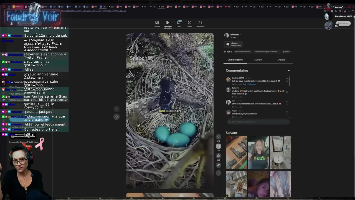Image resolution: width=355 pixels, height=200 pixels.
Task: Click akomu Original Sound icon
Action: 227,44
